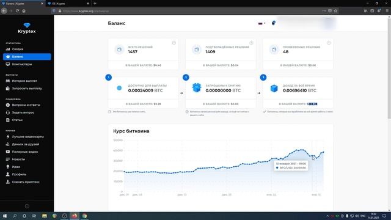
Task: Collapse sidebar with bottom circle icon
Action: 27,206
